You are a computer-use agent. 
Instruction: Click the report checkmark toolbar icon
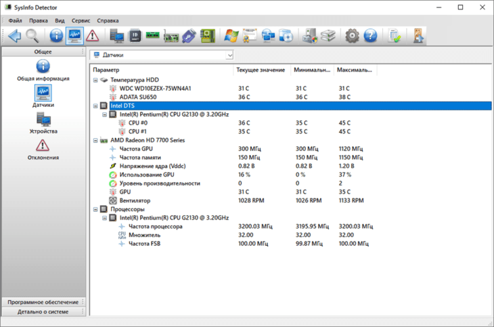coord(395,36)
